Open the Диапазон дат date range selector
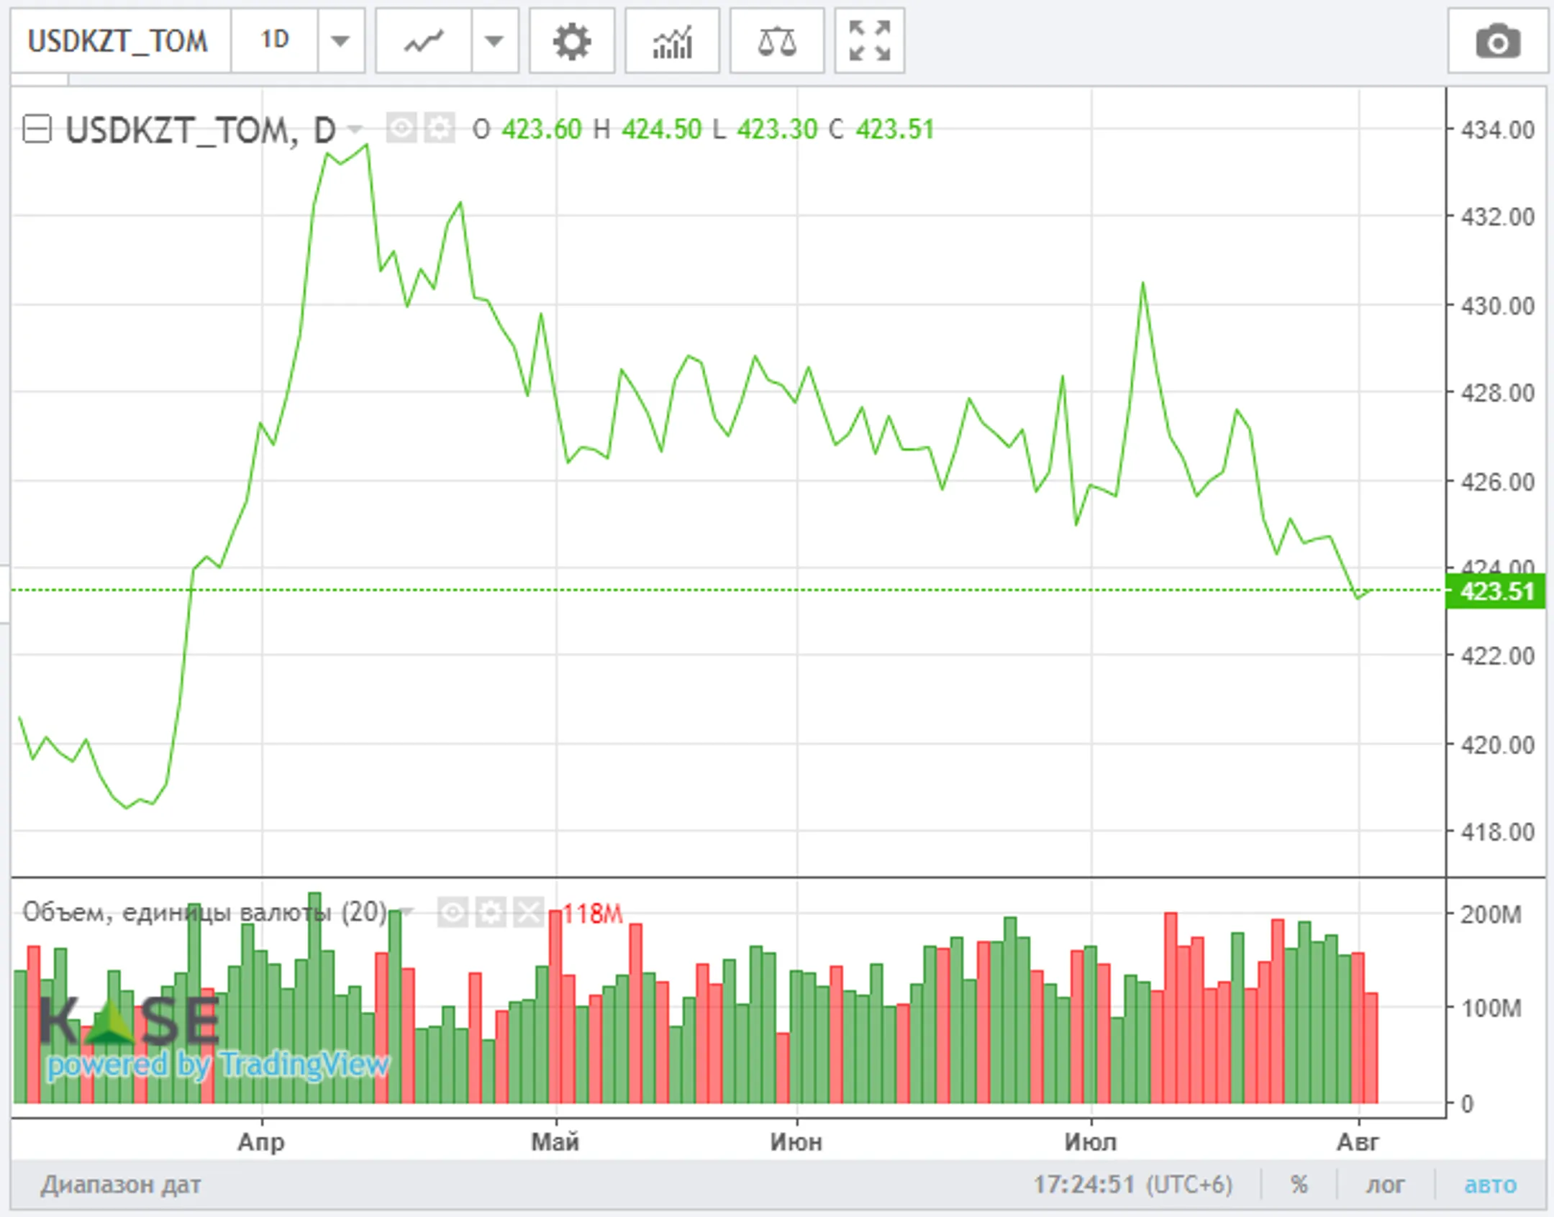 (x=121, y=1184)
